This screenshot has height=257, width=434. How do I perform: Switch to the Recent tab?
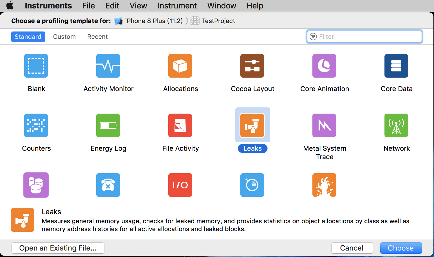point(97,37)
